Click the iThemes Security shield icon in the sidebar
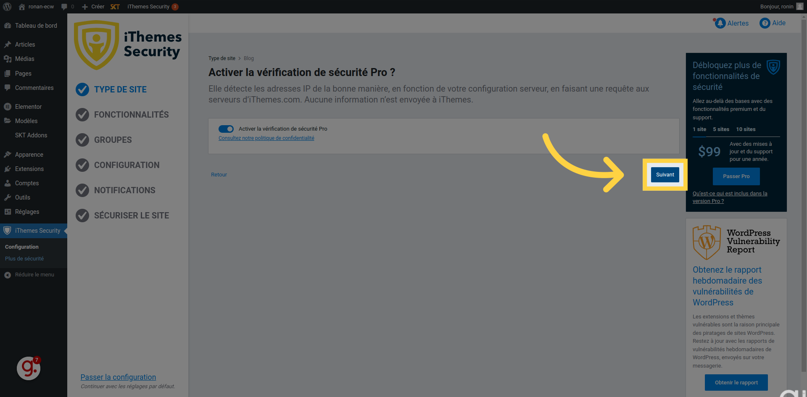The image size is (807, 397). point(7,231)
